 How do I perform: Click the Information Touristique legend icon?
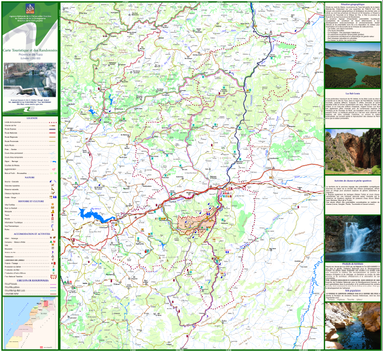coord(52,222)
